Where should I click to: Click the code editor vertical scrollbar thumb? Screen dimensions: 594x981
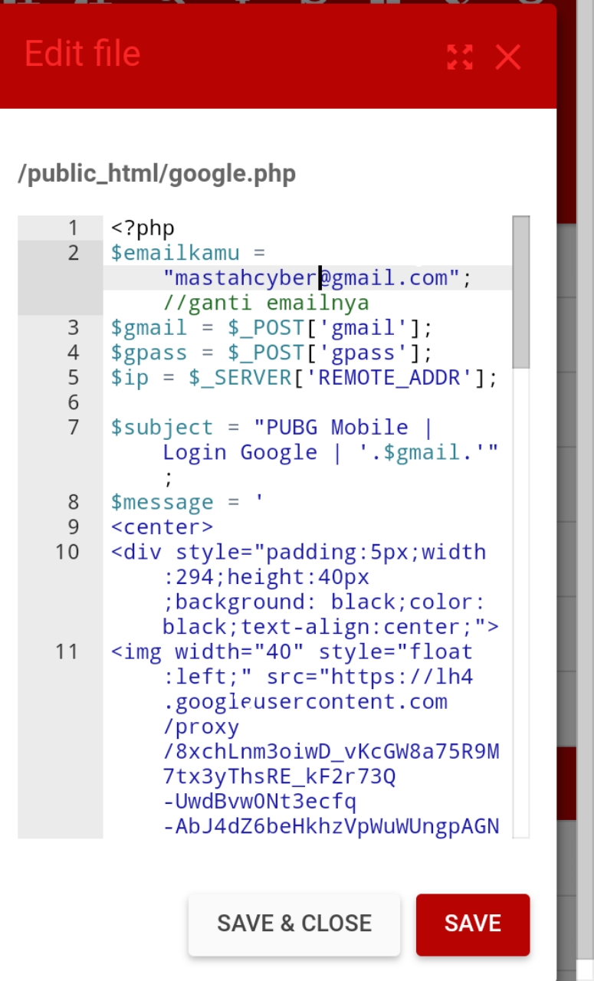pyautogui.click(x=521, y=291)
